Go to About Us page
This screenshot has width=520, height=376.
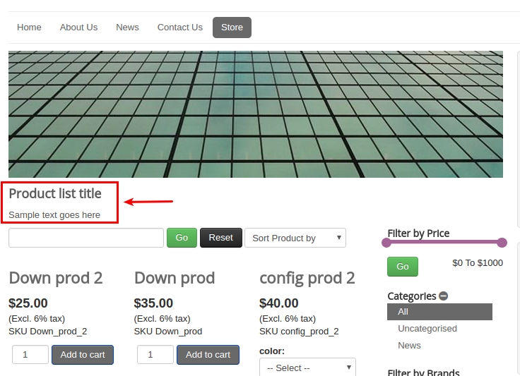coord(78,28)
